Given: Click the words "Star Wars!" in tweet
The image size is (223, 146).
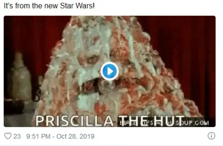Looking at the screenshot, I should 78,6.
